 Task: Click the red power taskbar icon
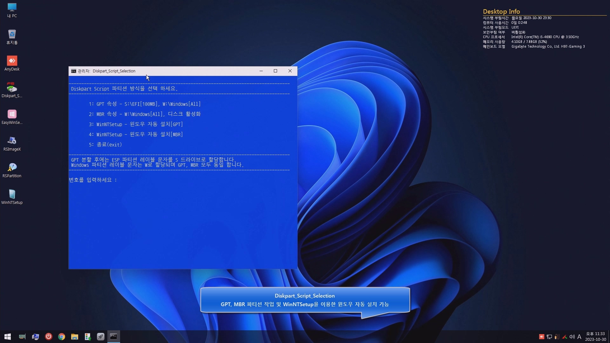[48, 337]
